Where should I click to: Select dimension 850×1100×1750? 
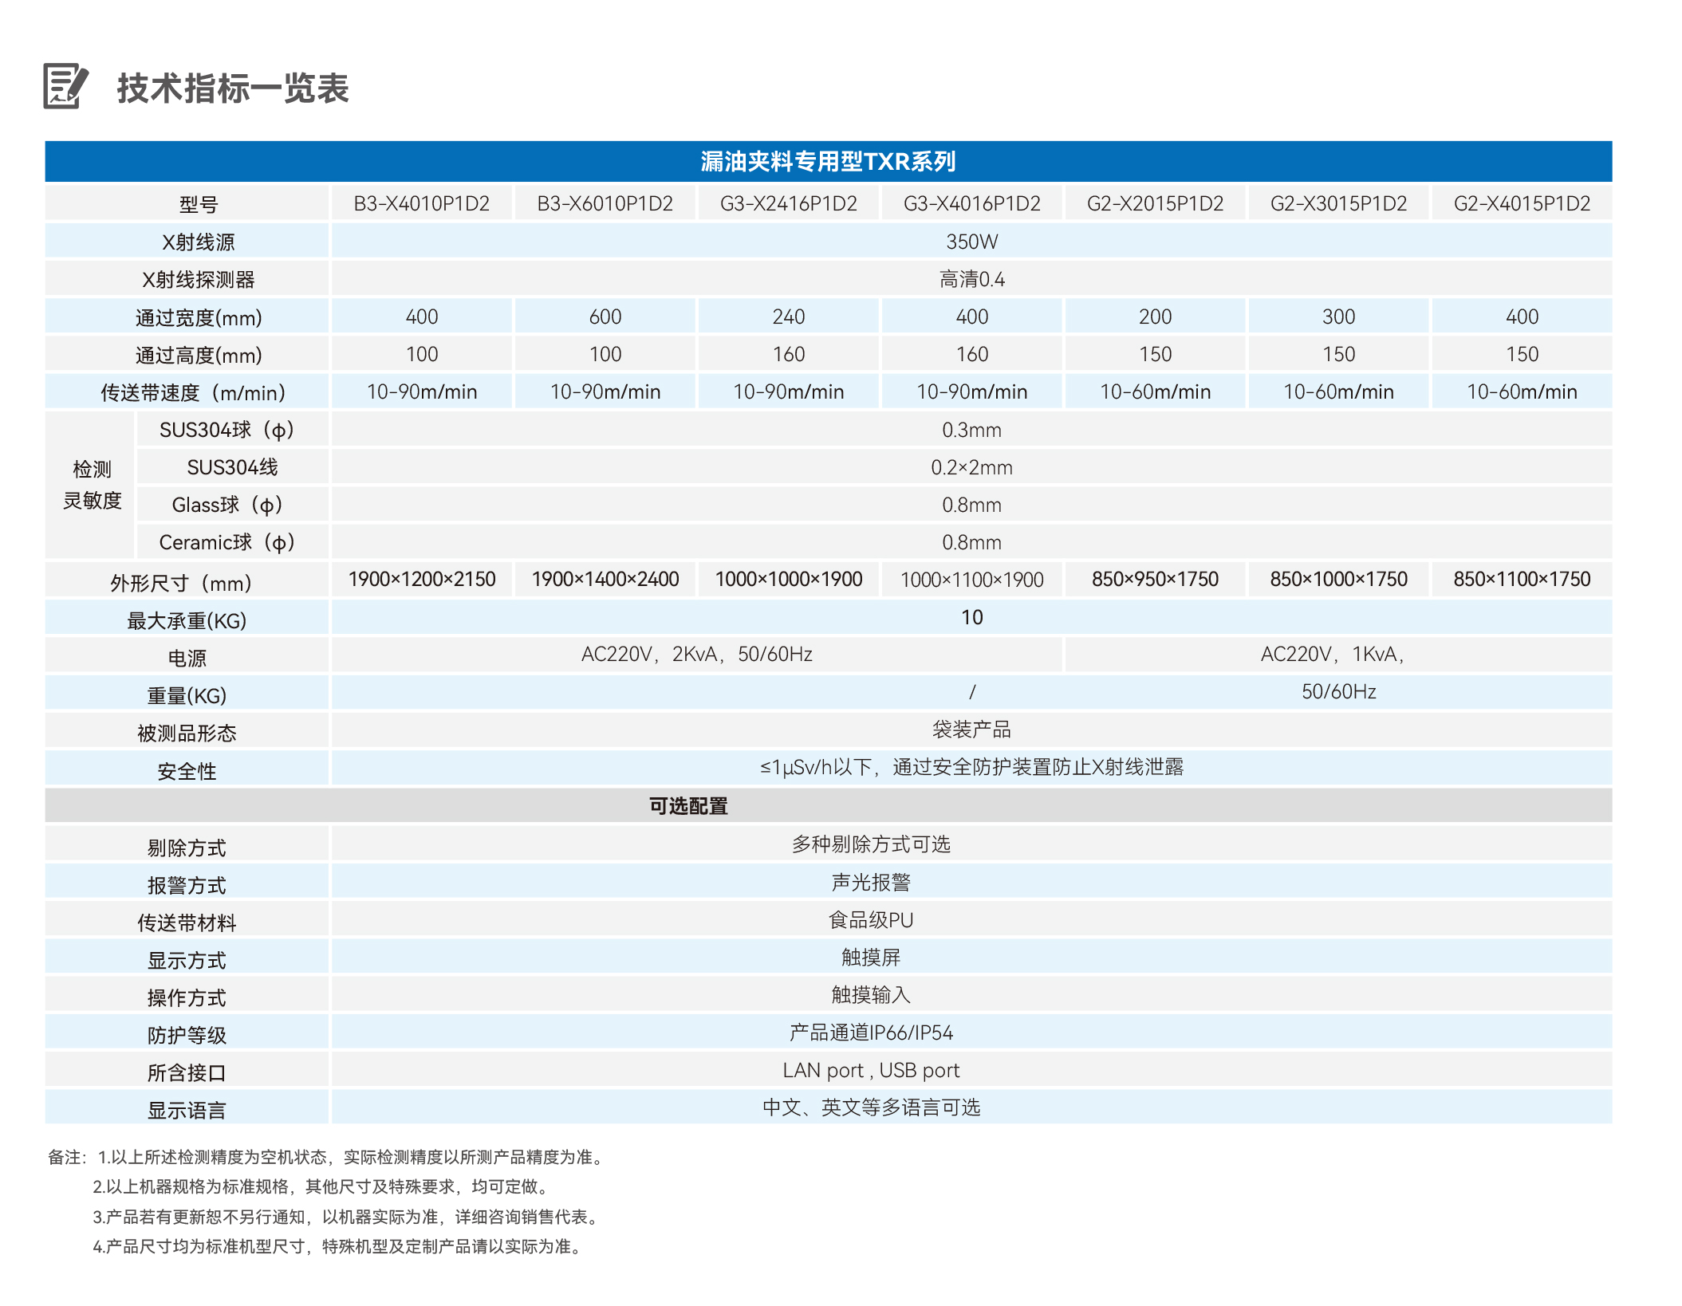(x=1522, y=579)
